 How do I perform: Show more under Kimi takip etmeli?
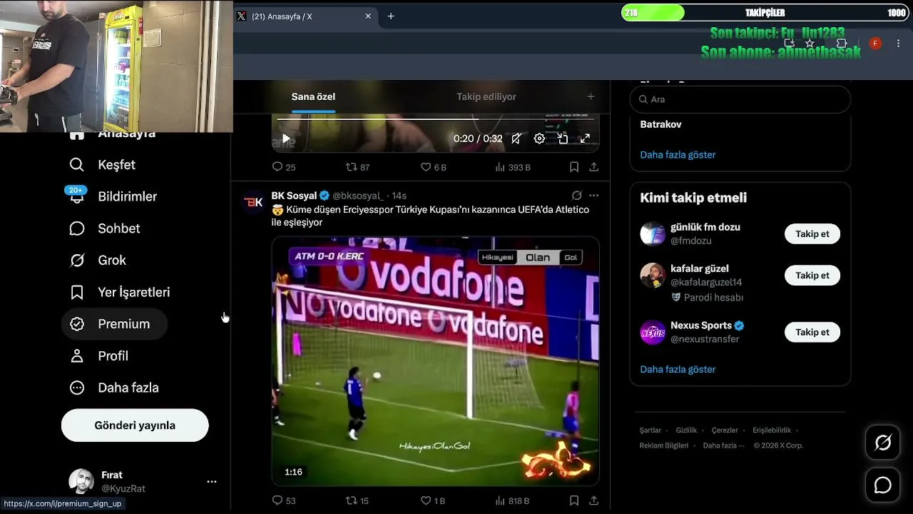tap(678, 370)
